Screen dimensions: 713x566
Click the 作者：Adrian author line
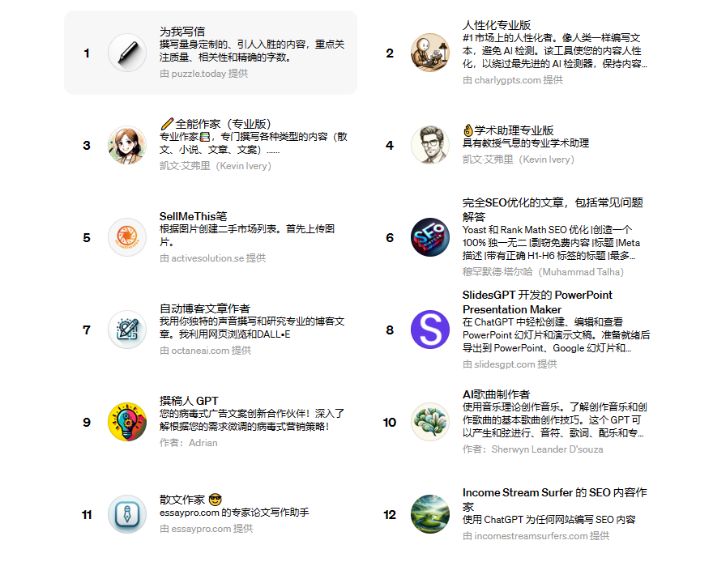pos(188,443)
